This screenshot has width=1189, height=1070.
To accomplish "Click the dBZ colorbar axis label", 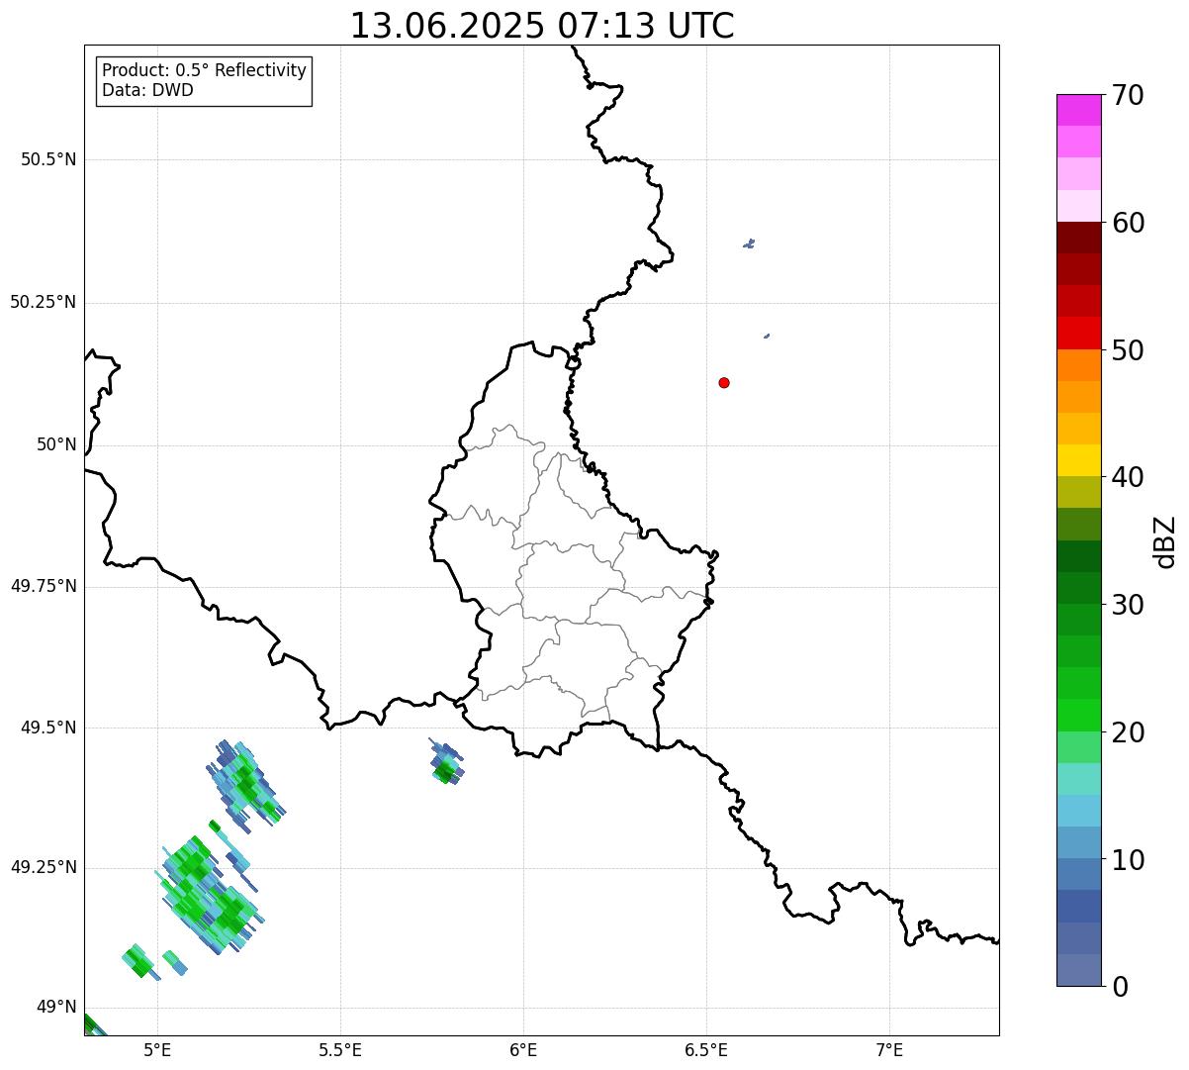I will tap(1165, 541).
